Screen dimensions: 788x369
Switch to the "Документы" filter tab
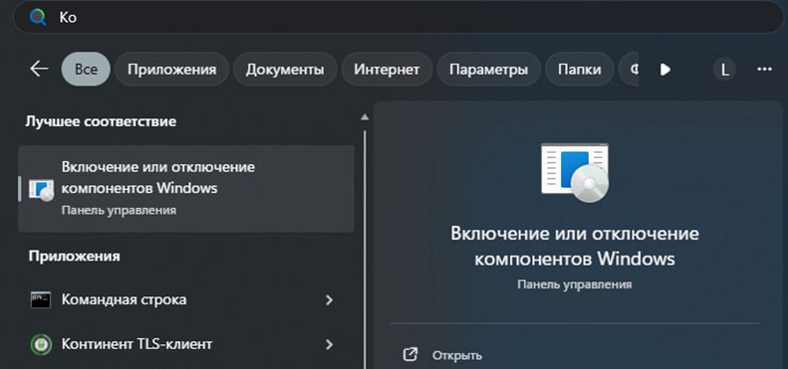point(285,70)
